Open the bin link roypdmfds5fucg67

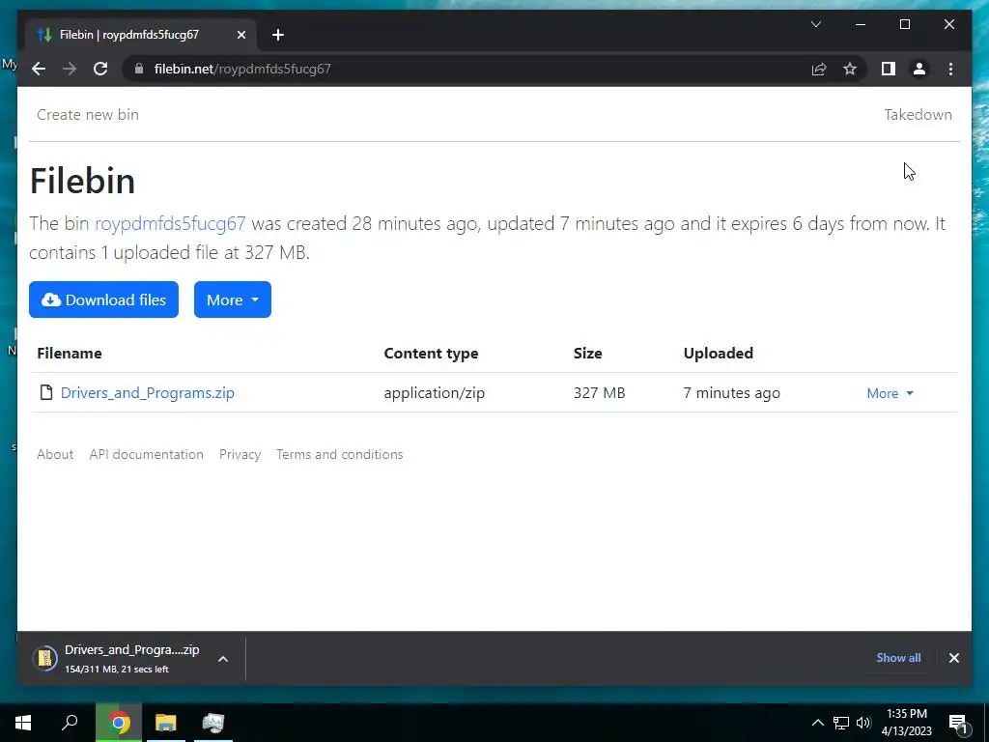tap(170, 223)
